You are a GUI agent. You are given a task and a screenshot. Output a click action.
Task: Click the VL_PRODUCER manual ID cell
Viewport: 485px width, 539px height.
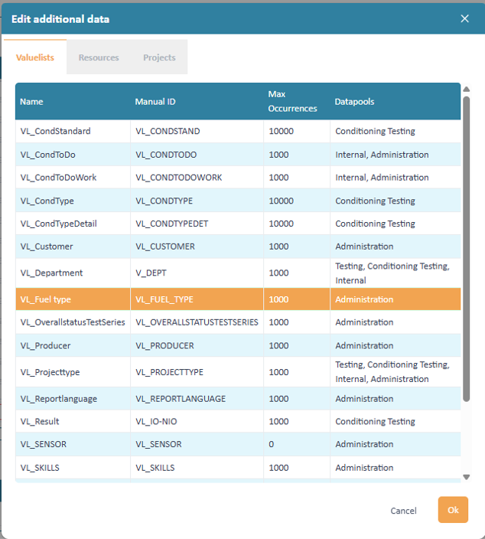(x=197, y=345)
